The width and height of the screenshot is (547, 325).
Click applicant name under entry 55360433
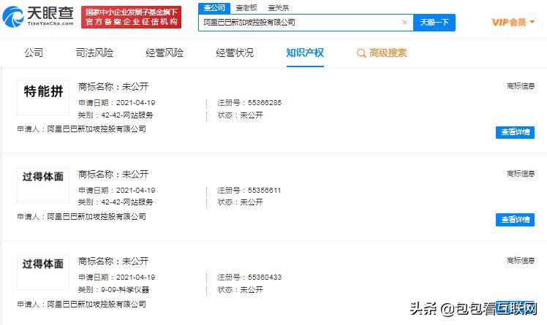97,304
